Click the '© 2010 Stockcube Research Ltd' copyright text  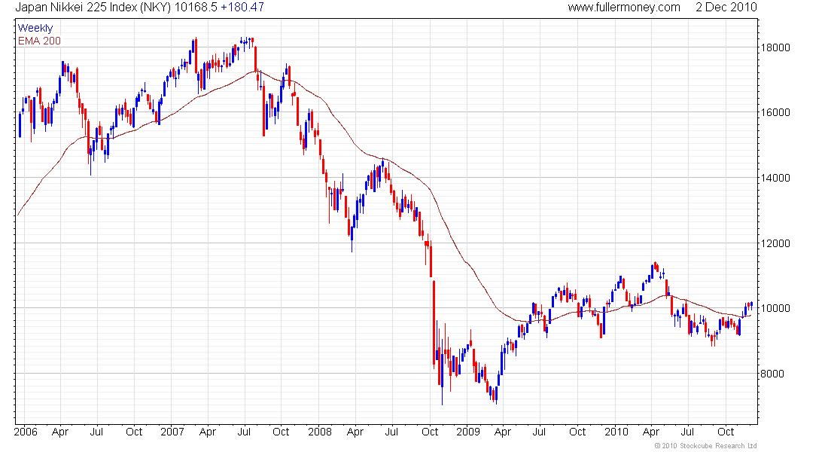point(705,446)
